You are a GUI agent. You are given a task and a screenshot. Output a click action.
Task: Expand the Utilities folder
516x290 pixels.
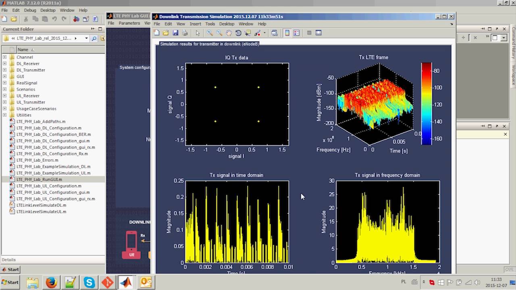pos(5,115)
